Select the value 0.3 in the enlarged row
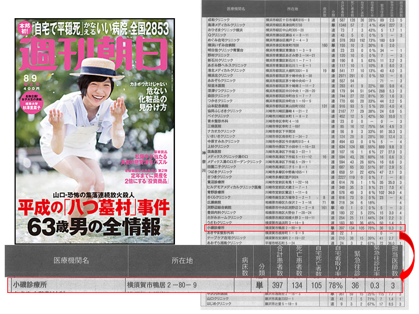 (375, 285)
